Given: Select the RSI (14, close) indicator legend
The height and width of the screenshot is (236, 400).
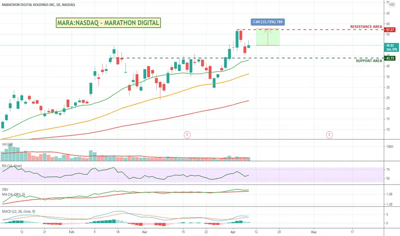Looking at the screenshot, I should [12, 166].
